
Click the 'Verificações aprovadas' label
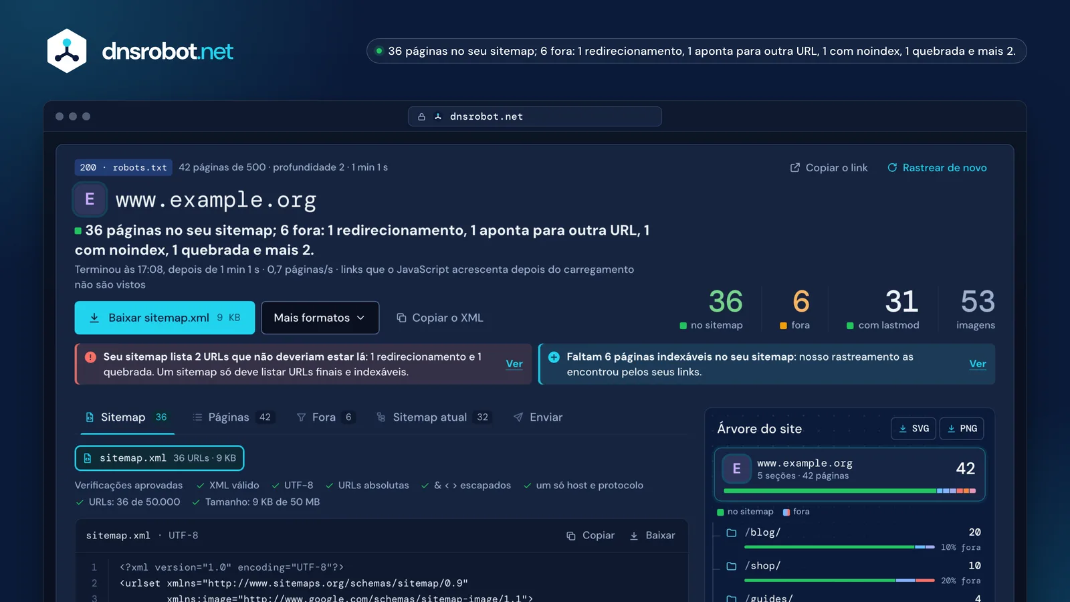[x=128, y=486]
